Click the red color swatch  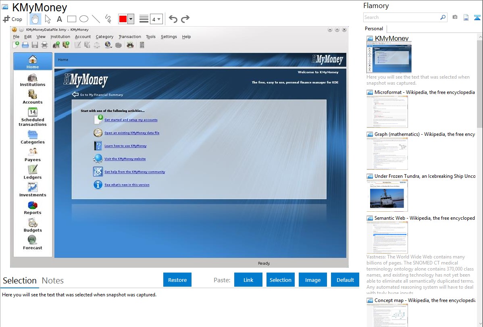pyautogui.click(x=123, y=19)
